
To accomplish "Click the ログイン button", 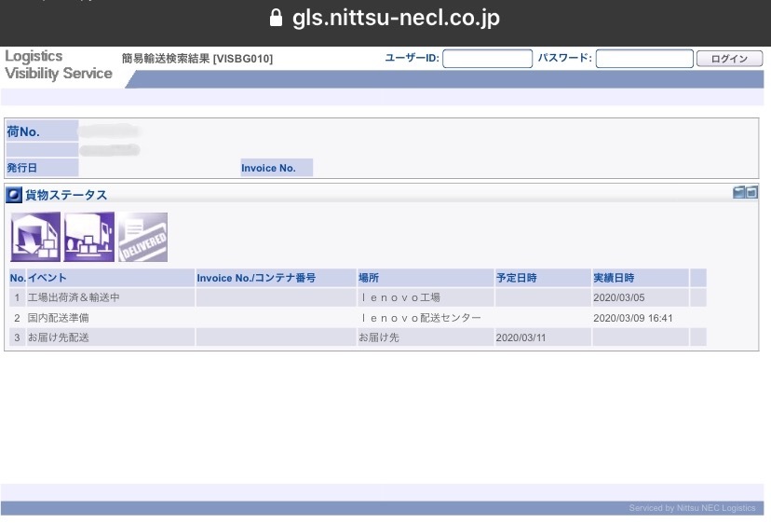I will [x=729, y=59].
